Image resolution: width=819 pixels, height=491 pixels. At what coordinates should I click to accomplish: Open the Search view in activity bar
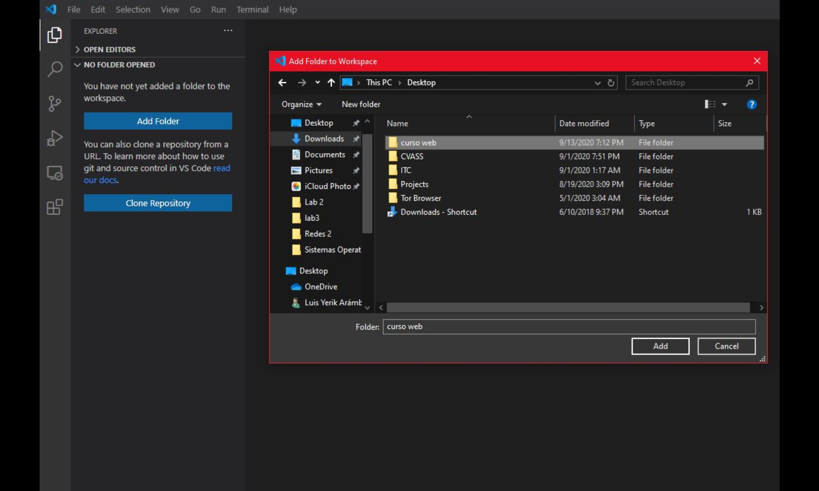pos(55,69)
